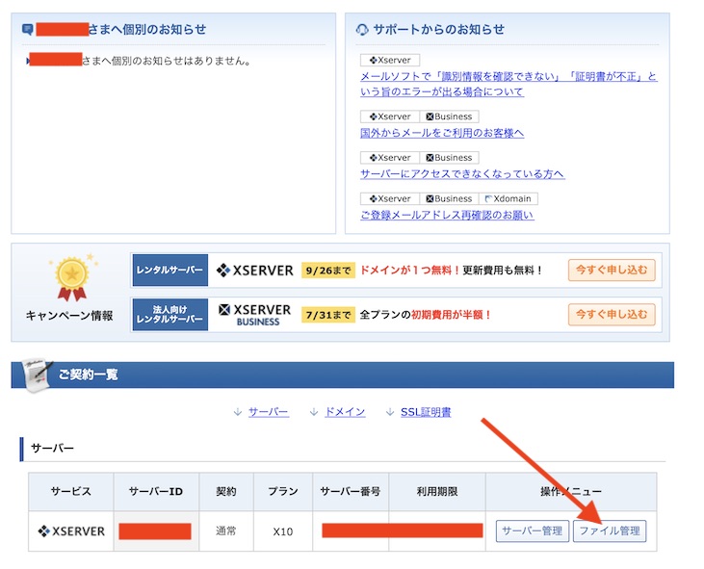Click the 7/31まで date badge
The height and width of the screenshot is (569, 704).
pos(328,315)
